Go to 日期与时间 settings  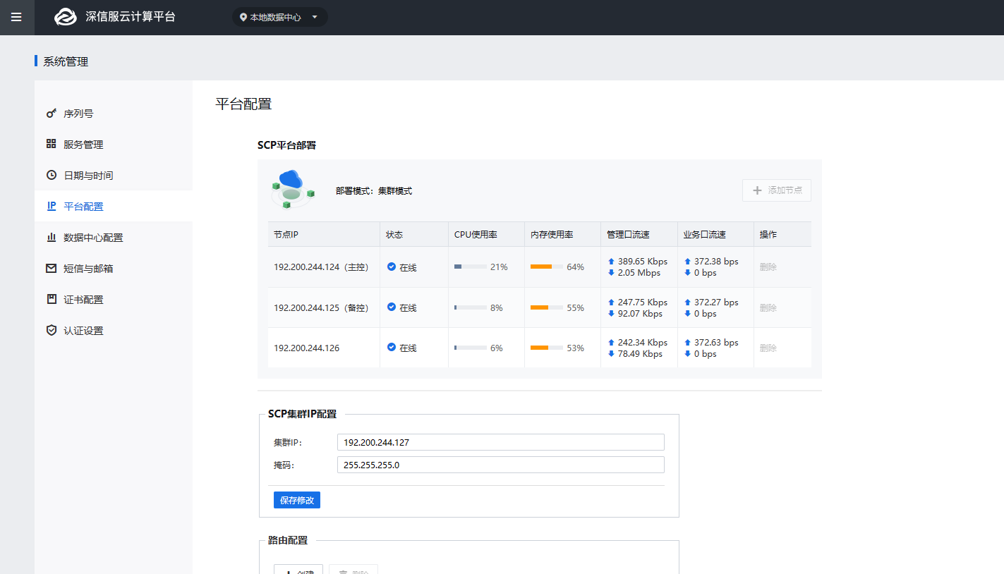click(x=114, y=175)
